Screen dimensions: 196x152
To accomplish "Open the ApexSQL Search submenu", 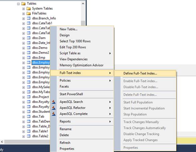I will tap(82, 102).
